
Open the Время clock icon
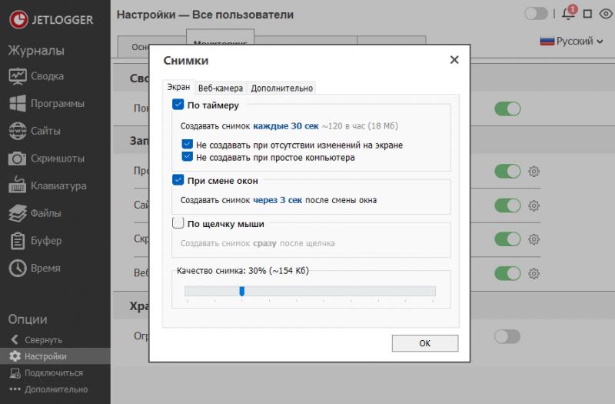(x=18, y=269)
